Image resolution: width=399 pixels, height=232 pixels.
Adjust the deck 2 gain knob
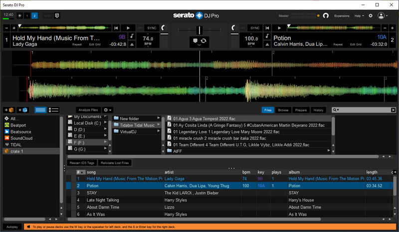point(233,28)
